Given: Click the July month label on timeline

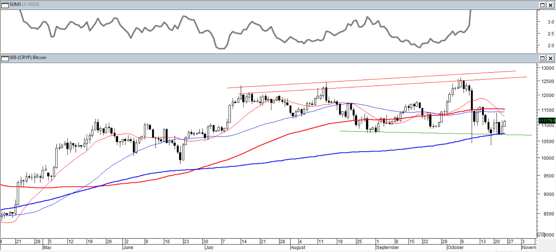Looking at the screenshot, I should [209, 248].
